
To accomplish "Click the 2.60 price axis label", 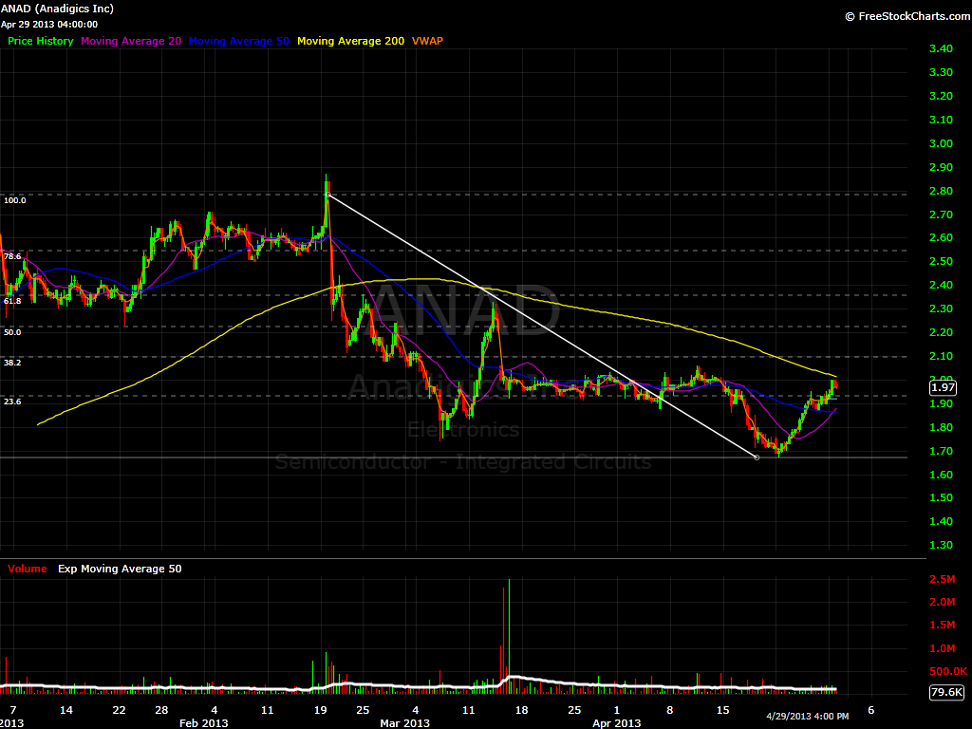I will pos(941,238).
